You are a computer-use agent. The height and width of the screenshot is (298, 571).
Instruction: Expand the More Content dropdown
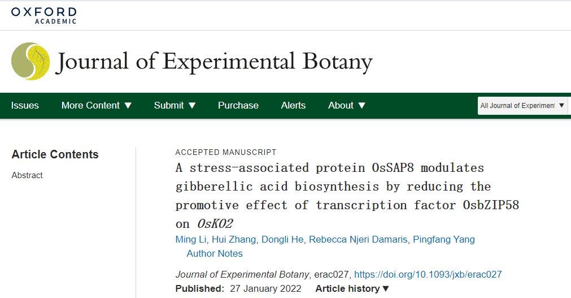pos(97,105)
